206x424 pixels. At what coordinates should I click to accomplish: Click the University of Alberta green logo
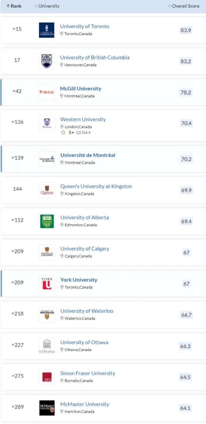(x=47, y=221)
